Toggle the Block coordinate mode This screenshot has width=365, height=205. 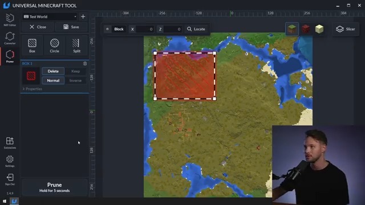(x=119, y=29)
